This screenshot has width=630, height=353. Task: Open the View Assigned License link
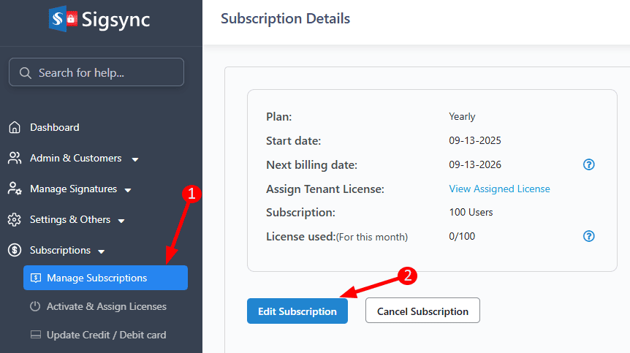click(x=499, y=189)
